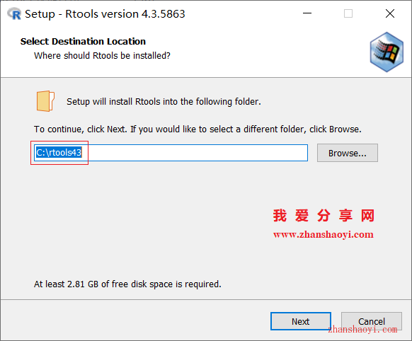Click the 'Setup will install Rtools' message

tap(164, 102)
